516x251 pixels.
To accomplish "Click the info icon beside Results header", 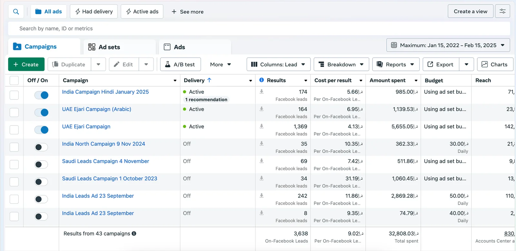I will click(262, 80).
